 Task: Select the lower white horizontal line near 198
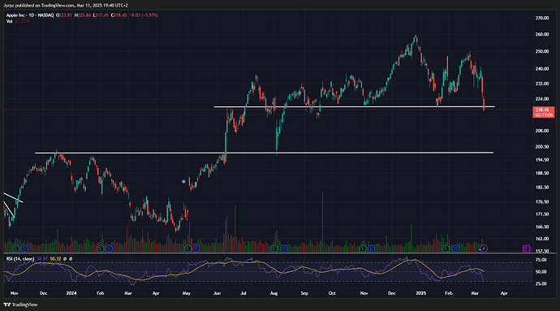pos(265,153)
